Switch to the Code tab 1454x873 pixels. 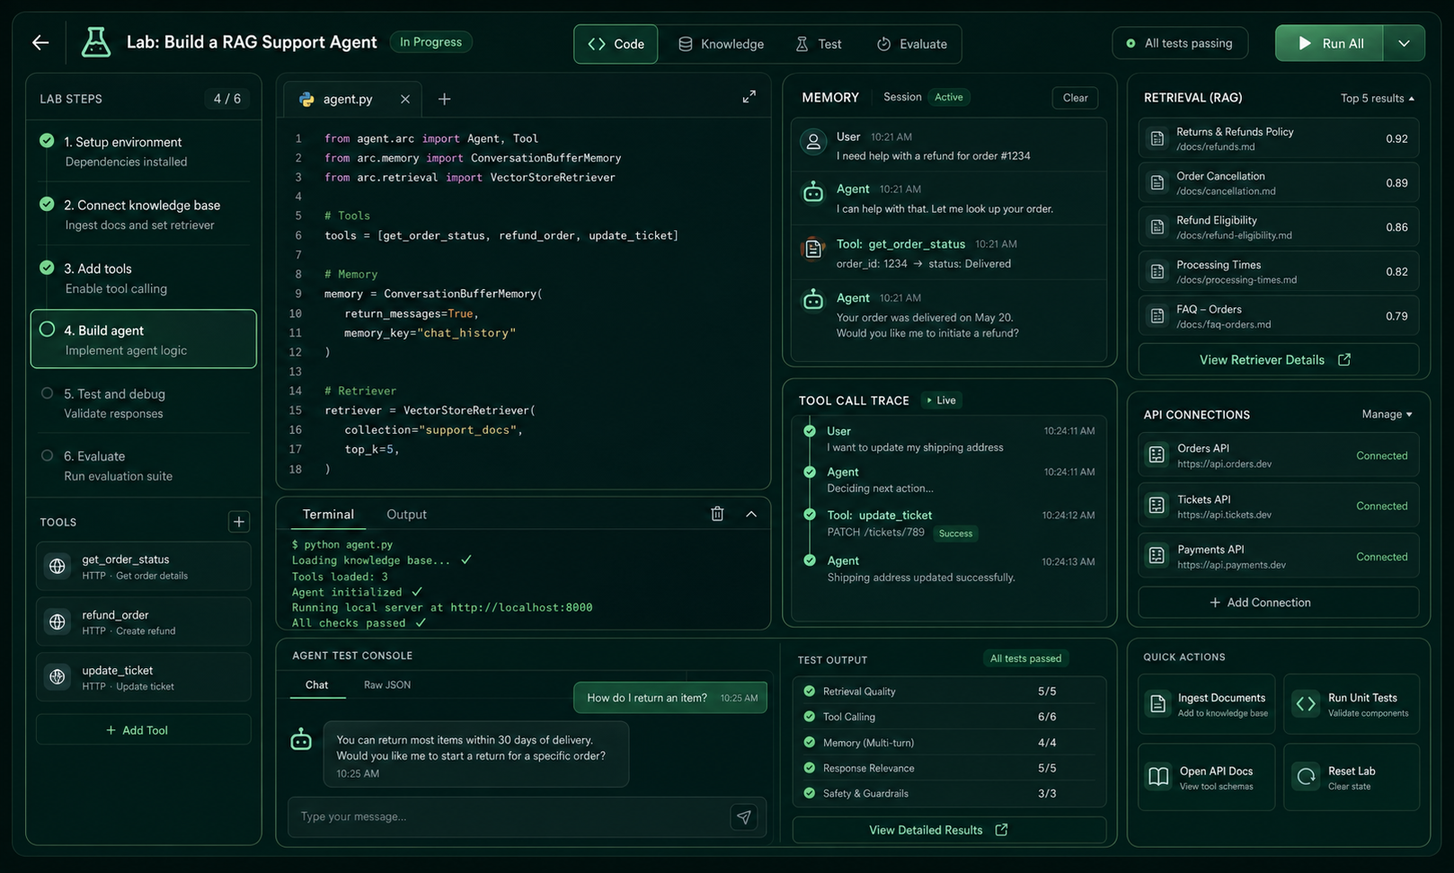tap(616, 44)
